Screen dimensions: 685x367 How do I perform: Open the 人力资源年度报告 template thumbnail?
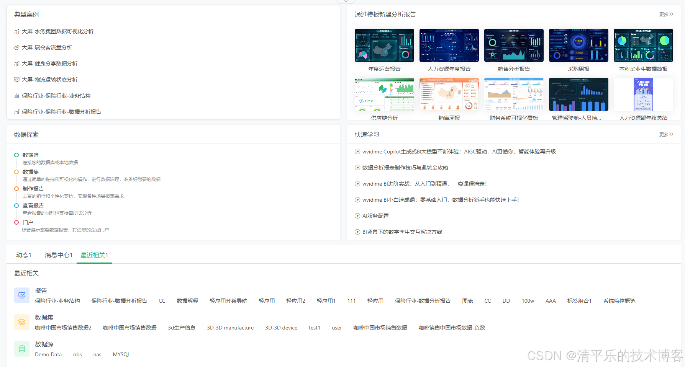tap(449, 45)
